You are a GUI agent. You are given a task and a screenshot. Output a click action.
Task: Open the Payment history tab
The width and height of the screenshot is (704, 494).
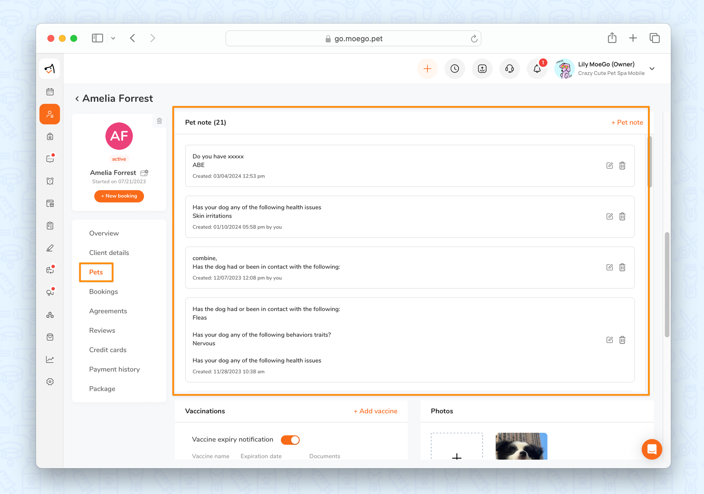click(x=114, y=369)
